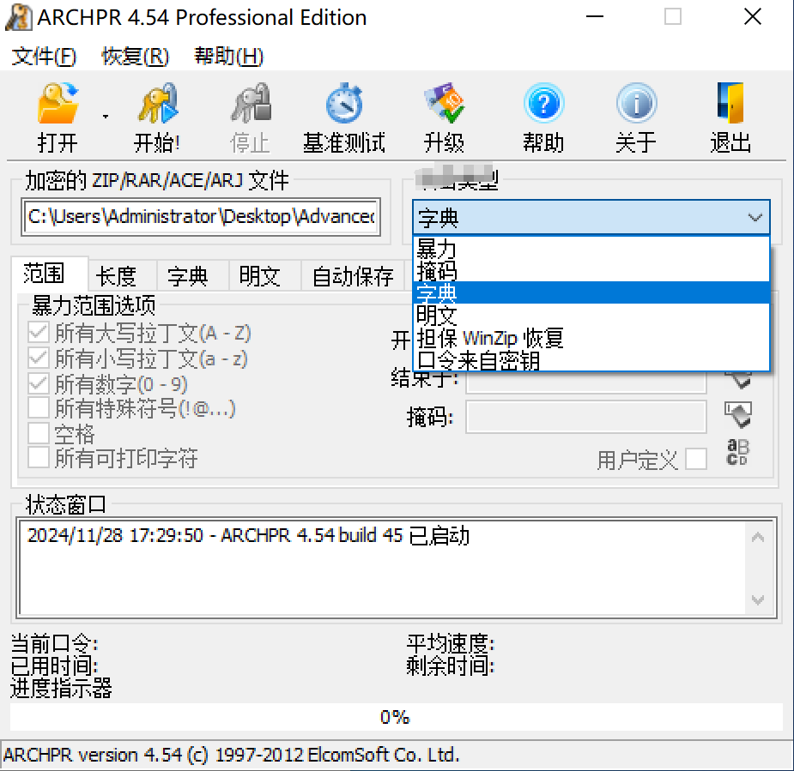The width and height of the screenshot is (794, 771).
Task: Start recovery with the 开始! icon
Action: [x=157, y=105]
